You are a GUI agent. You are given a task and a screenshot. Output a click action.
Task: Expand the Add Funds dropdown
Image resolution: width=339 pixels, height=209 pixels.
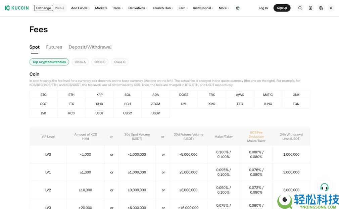pos(80,8)
